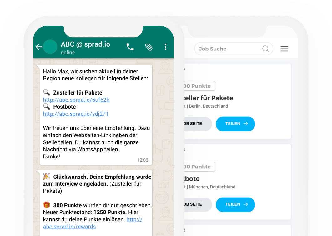Focus the Job Suche search field

click(234, 49)
